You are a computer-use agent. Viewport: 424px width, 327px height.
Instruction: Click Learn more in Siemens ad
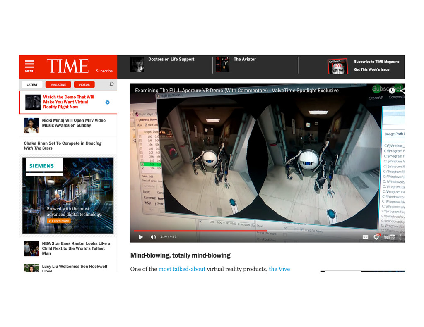pyautogui.click(x=59, y=221)
